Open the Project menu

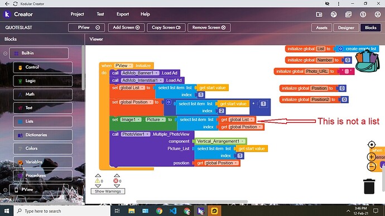(77, 15)
